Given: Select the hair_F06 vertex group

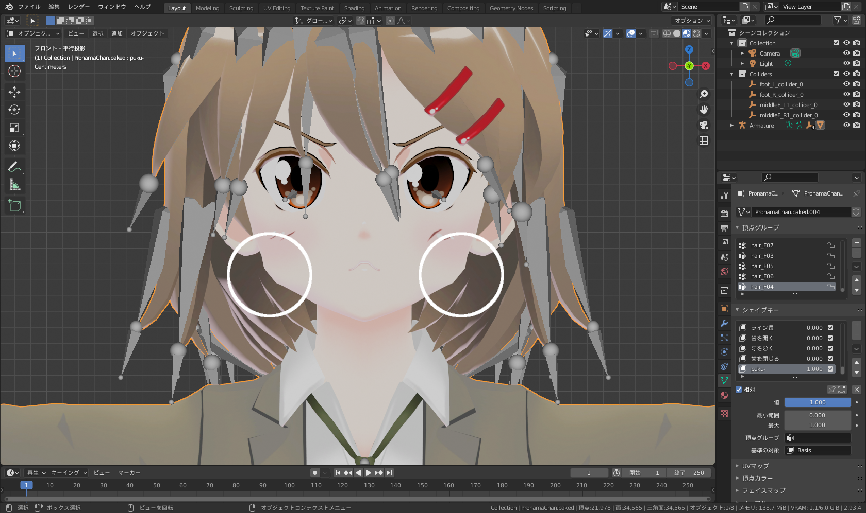Looking at the screenshot, I should (x=787, y=276).
